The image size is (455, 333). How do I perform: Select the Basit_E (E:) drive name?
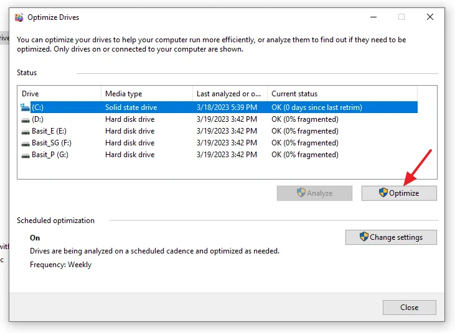click(49, 131)
